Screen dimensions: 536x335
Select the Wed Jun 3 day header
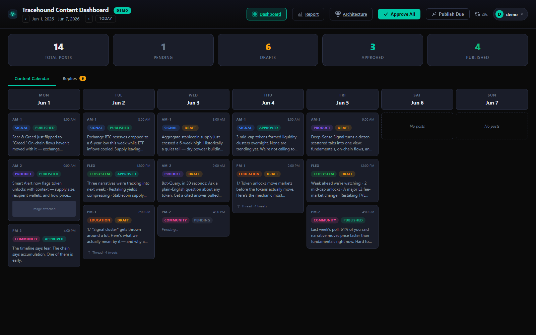pyautogui.click(x=193, y=99)
